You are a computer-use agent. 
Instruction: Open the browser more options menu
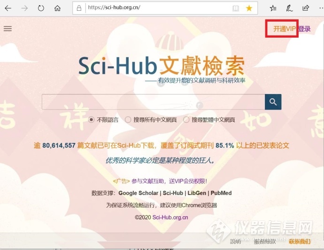tap(322, 8)
